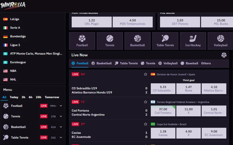Click the USA flag beside NBA
233x145 pixels.
5,71
